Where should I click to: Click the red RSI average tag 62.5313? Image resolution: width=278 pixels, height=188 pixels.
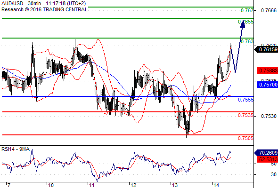(268, 159)
